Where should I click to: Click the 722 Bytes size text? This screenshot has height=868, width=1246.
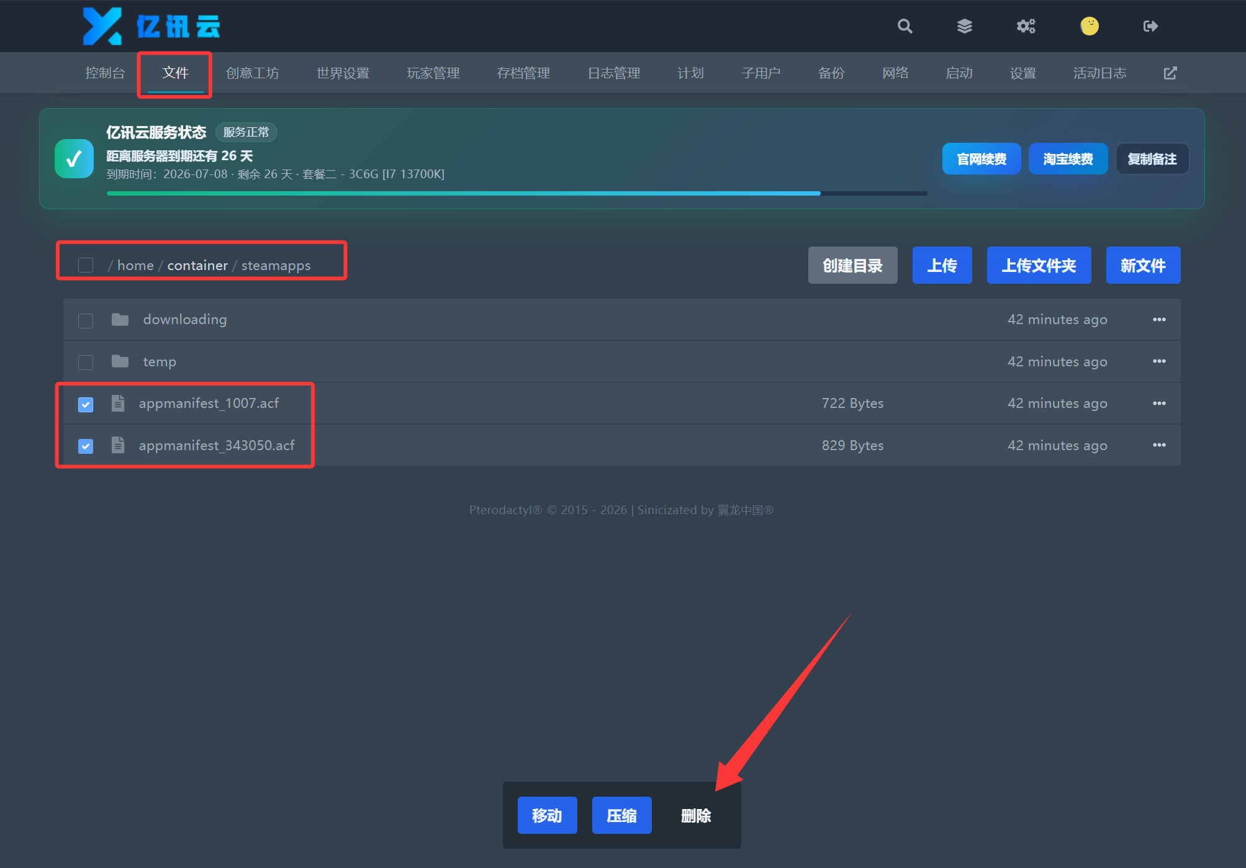[852, 403]
